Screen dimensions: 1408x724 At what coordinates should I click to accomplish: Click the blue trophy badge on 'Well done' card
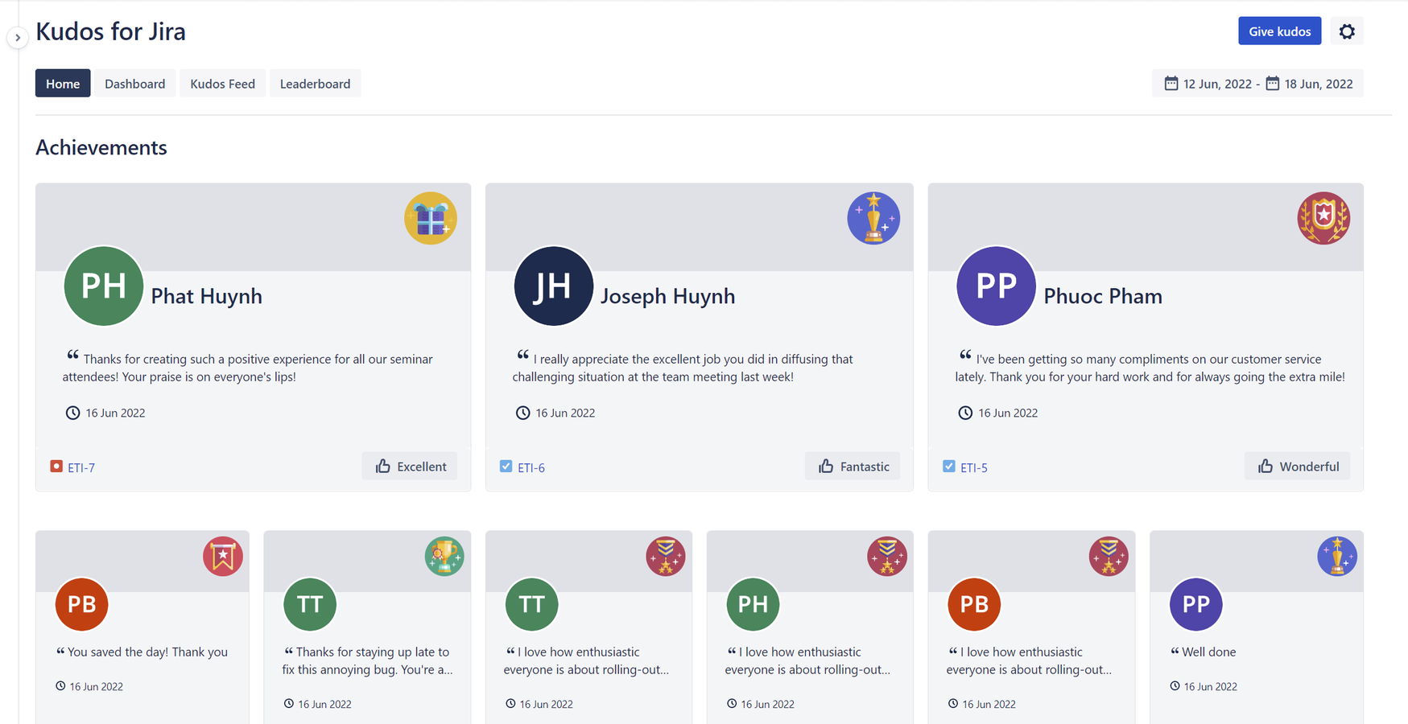(1337, 556)
